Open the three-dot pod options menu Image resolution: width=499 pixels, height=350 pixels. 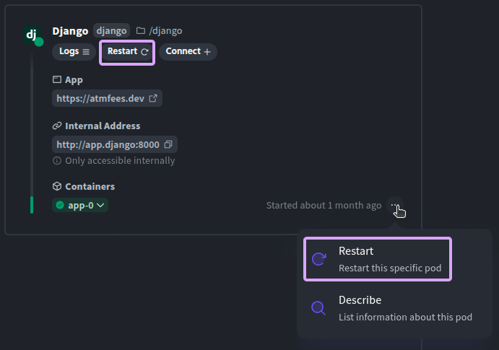394,206
